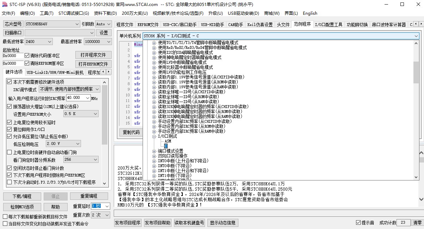Switch to the USB-Link1D/U8W/U8W-Mini脱机 tab

pos(55,72)
